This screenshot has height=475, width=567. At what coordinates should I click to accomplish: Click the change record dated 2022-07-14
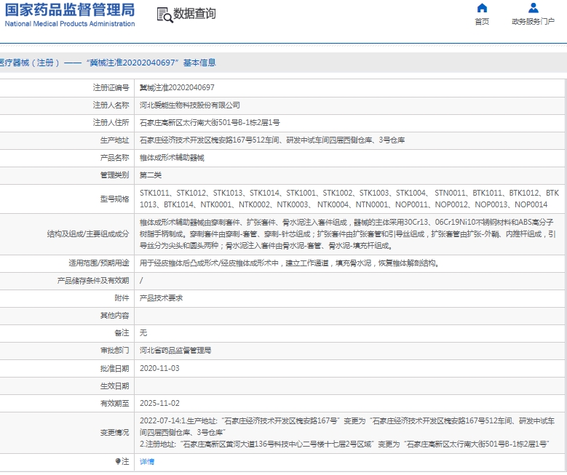pos(347,432)
